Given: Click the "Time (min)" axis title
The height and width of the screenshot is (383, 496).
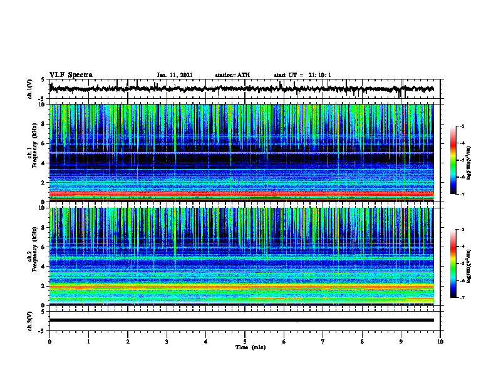Looking at the screenshot, I should pos(251,347).
